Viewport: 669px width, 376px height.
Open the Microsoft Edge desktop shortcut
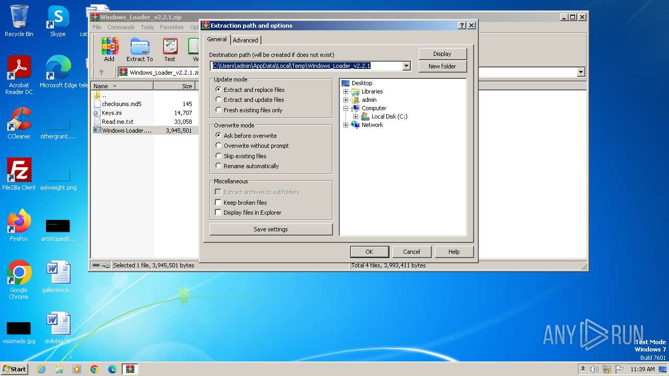(58, 72)
